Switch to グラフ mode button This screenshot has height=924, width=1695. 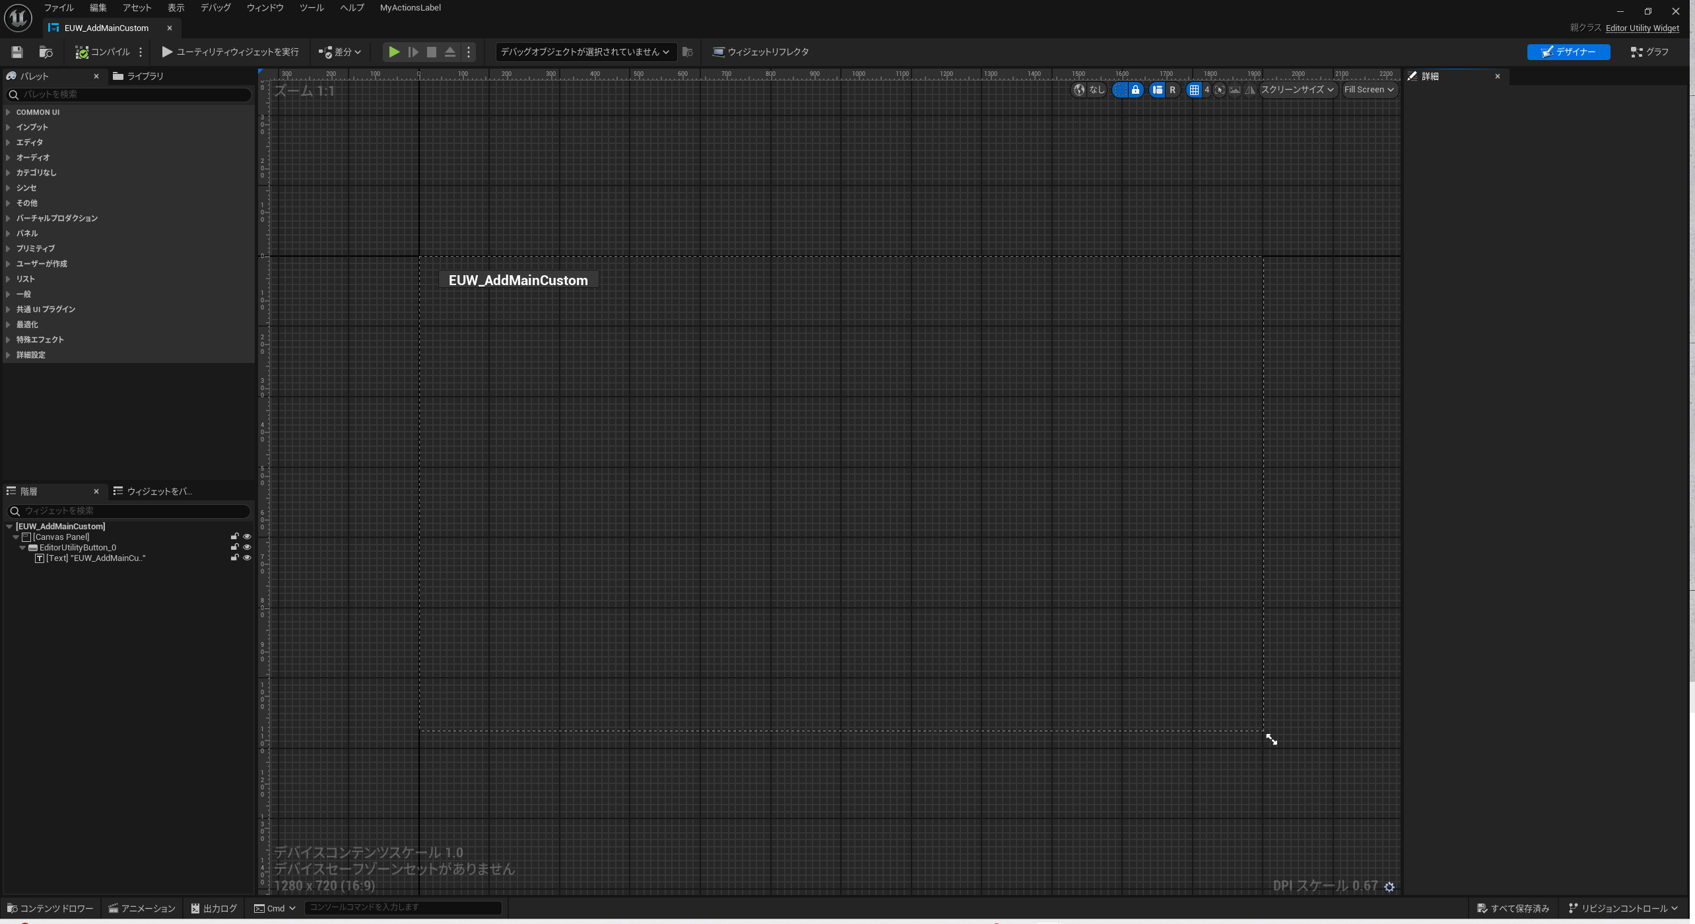(x=1649, y=52)
